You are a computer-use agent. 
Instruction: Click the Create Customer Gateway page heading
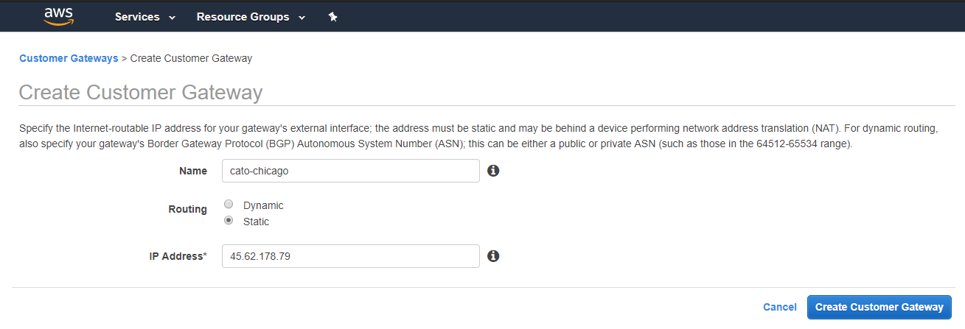tap(140, 92)
